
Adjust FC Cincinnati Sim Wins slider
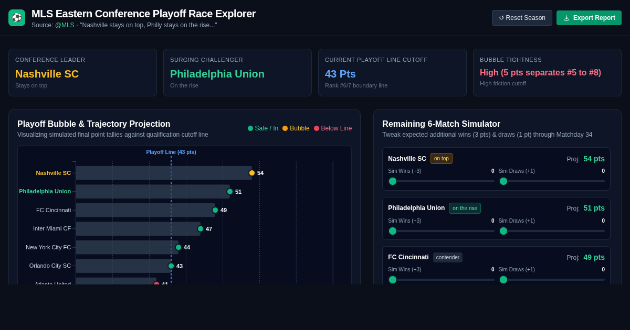(x=441, y=280)
